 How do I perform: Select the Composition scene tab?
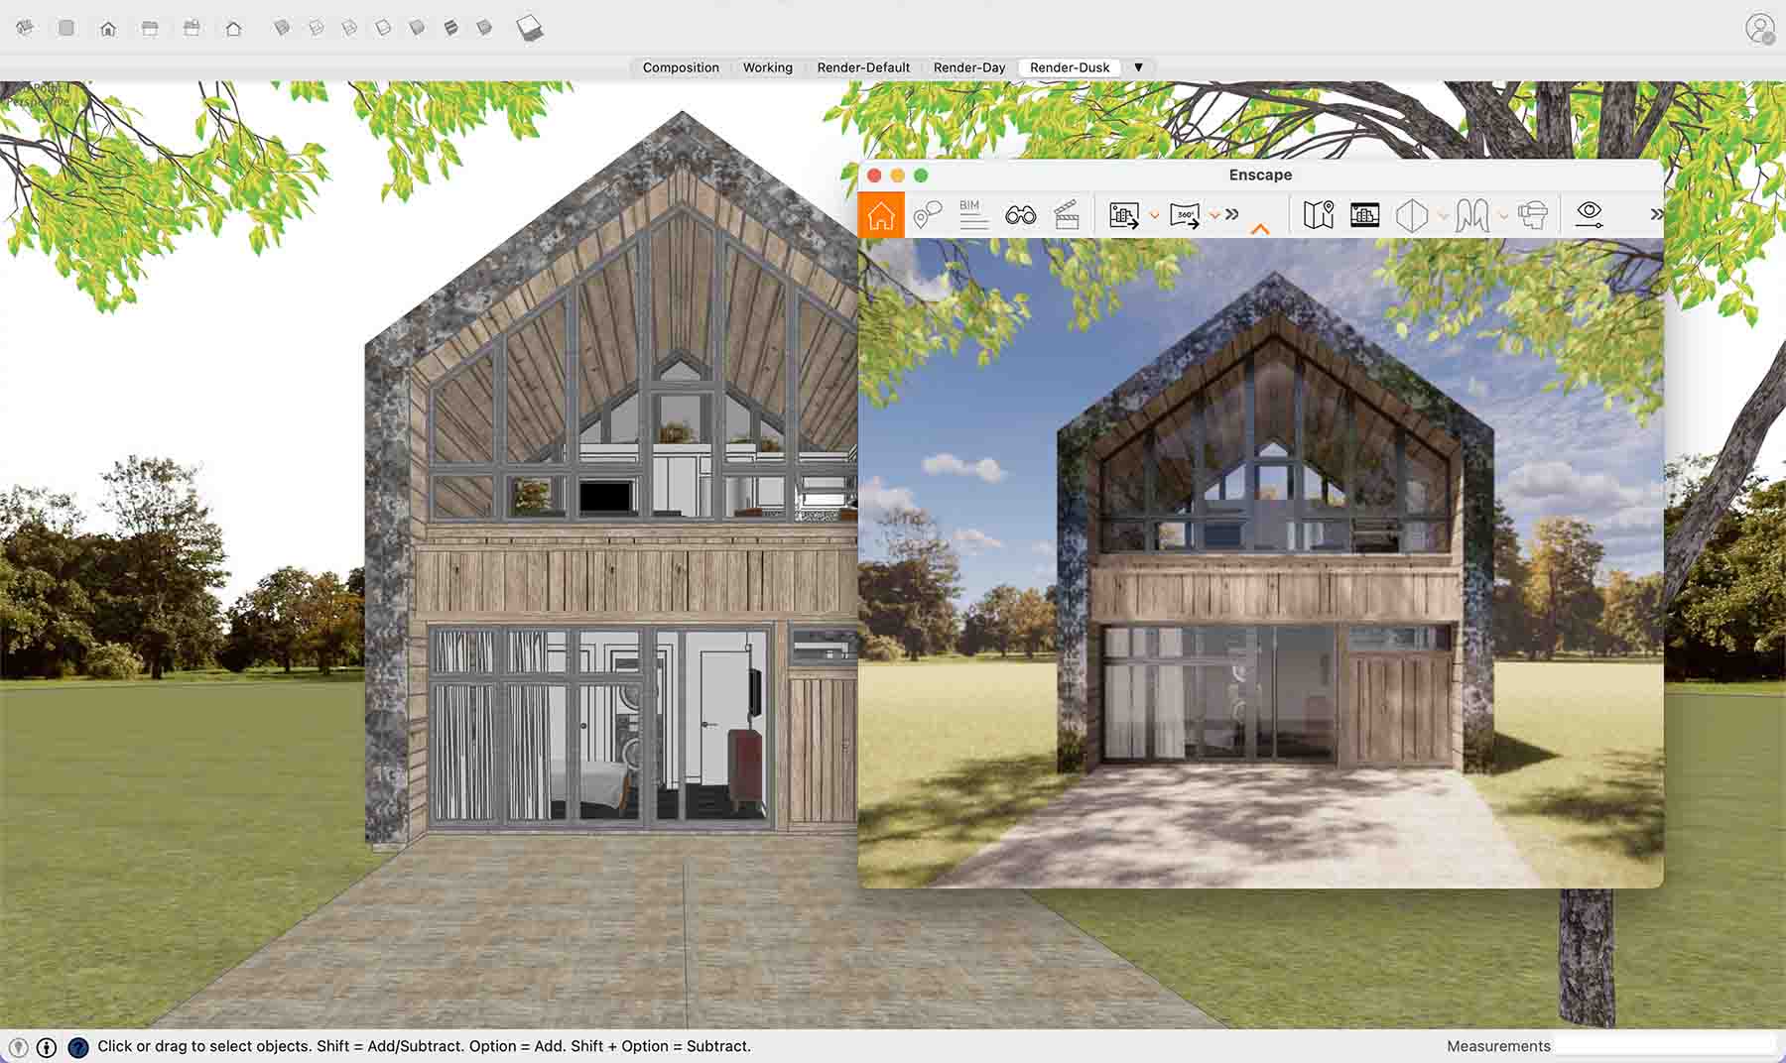coord(680,67)
